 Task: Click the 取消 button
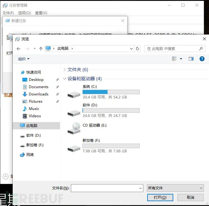190,198
